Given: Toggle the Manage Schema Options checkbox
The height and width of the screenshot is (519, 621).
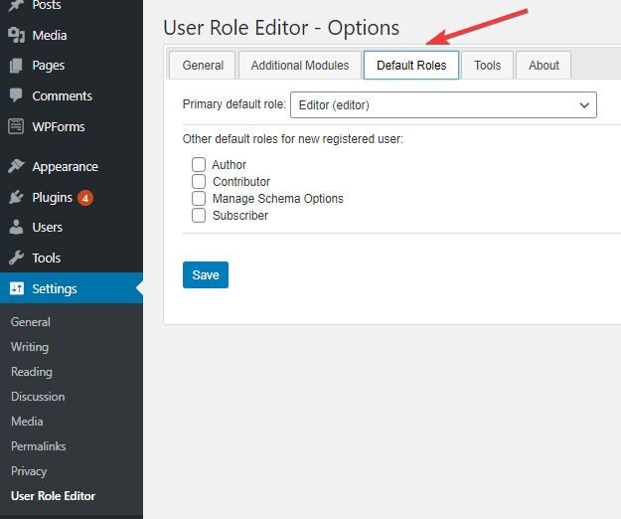Looking at the screenshot, I should click(x=199, y=199).
